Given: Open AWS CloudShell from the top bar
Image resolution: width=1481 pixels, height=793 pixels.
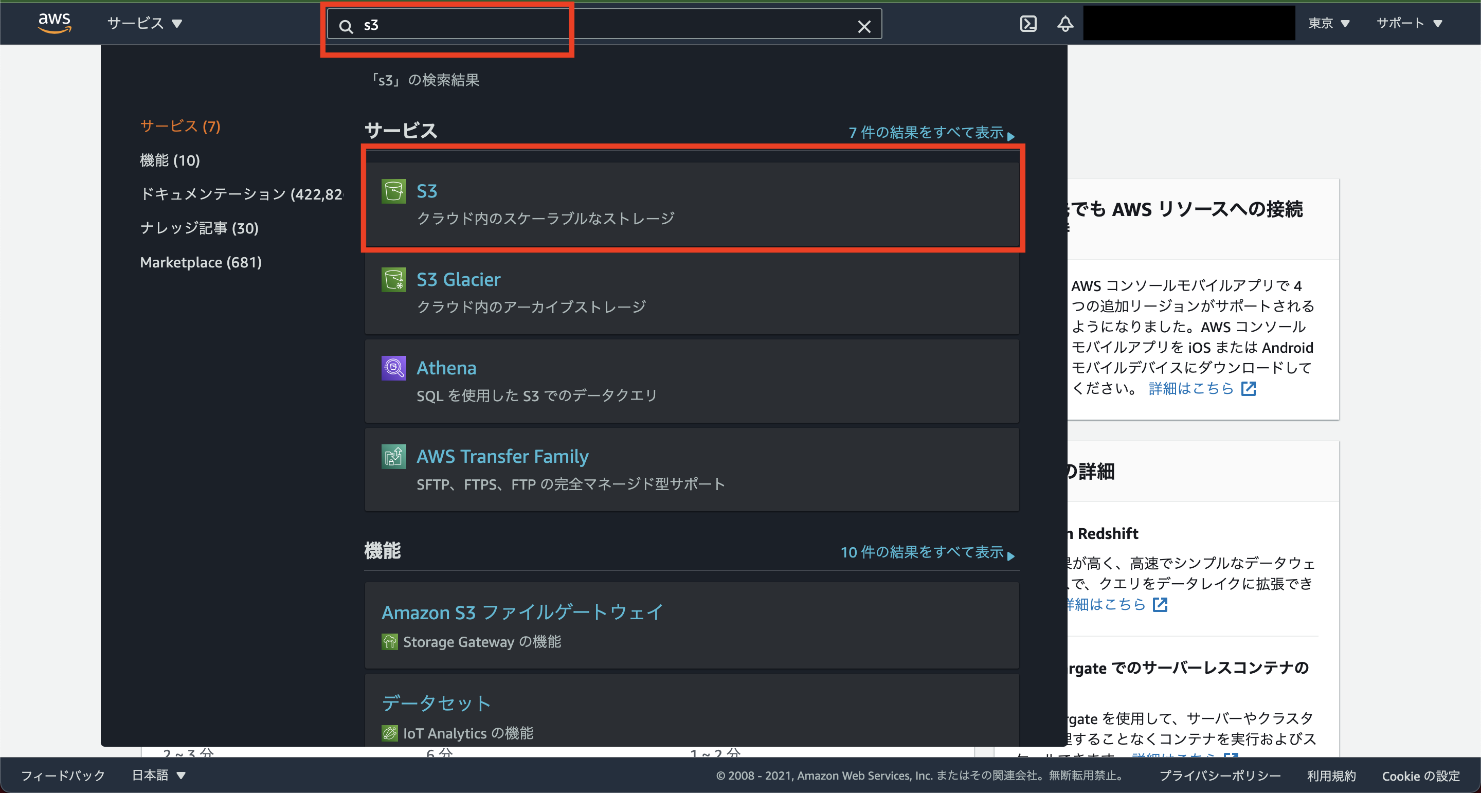Looking at the screenshot, I should [1029, 24].
